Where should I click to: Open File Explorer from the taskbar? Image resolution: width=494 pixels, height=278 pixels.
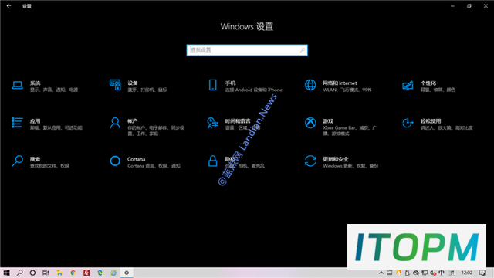pos(59,273)
